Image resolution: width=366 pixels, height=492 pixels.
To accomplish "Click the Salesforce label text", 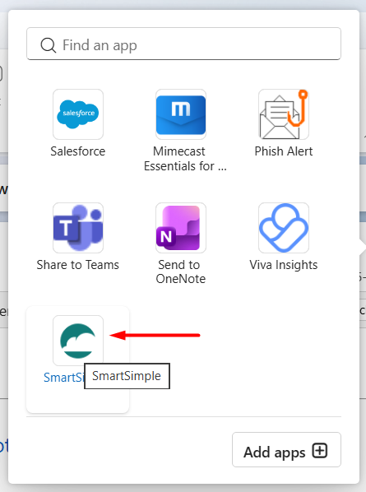I will click(78, 151).
